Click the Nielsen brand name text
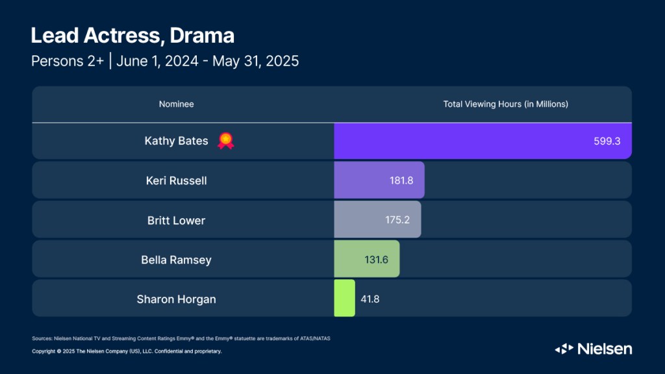Image resolution: width=665 pixels, height=374 pixels. pos(604,349)
